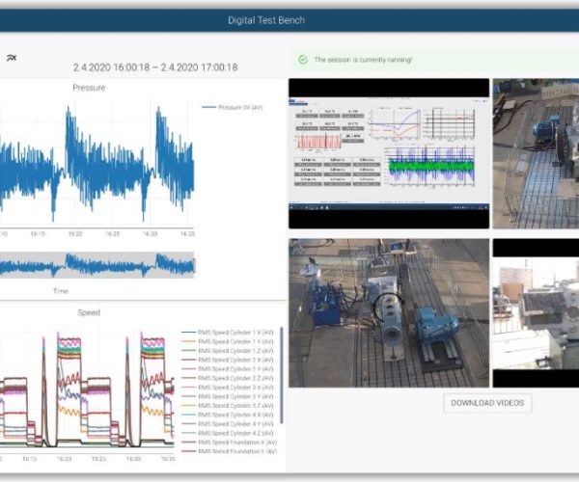Click the Speed legend scrollbar

point(282,375)
